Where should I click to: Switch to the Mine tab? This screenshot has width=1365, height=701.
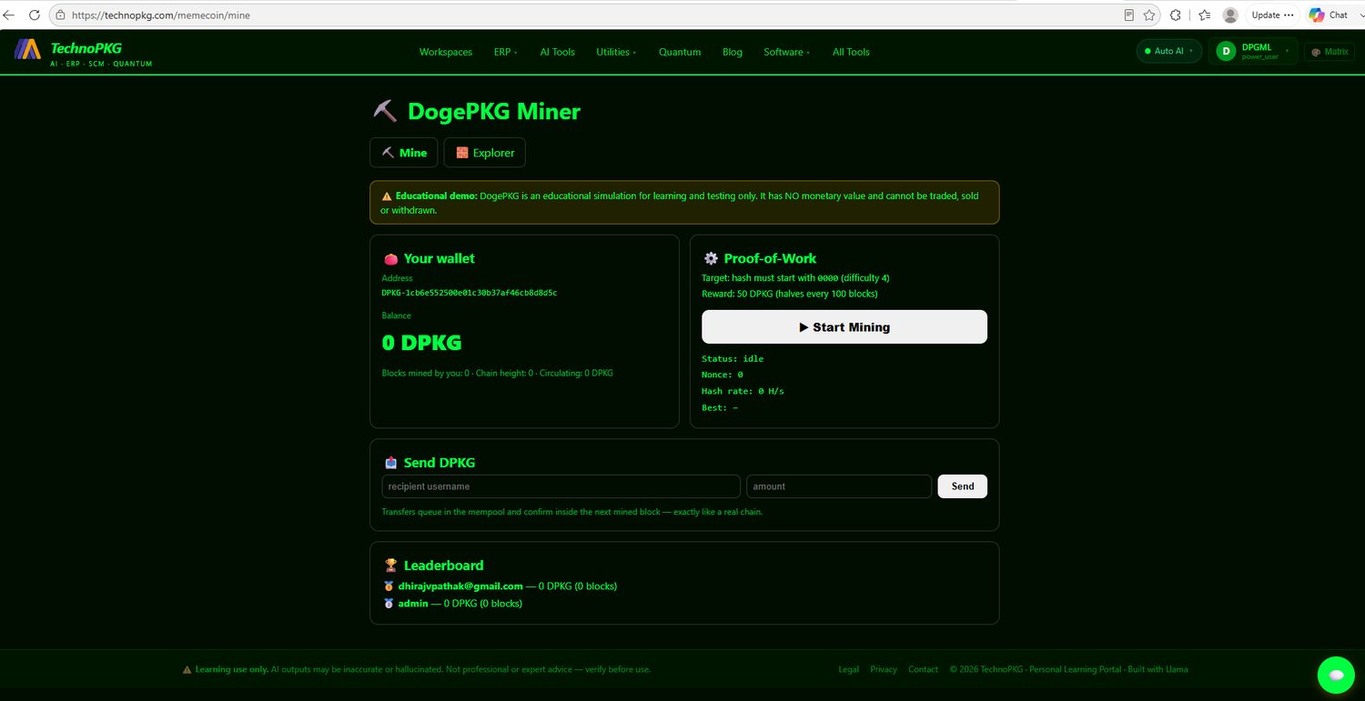tap(404, 153)
